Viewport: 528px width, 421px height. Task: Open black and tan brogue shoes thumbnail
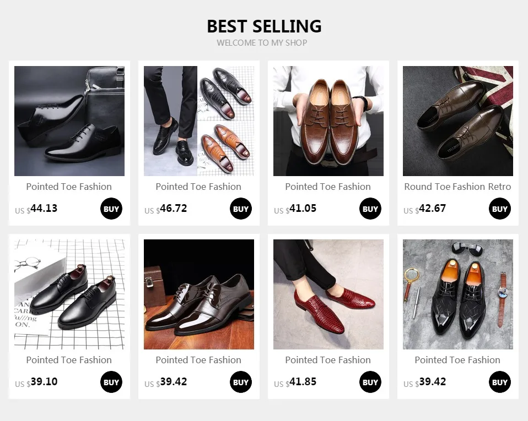tap(199, 121)
